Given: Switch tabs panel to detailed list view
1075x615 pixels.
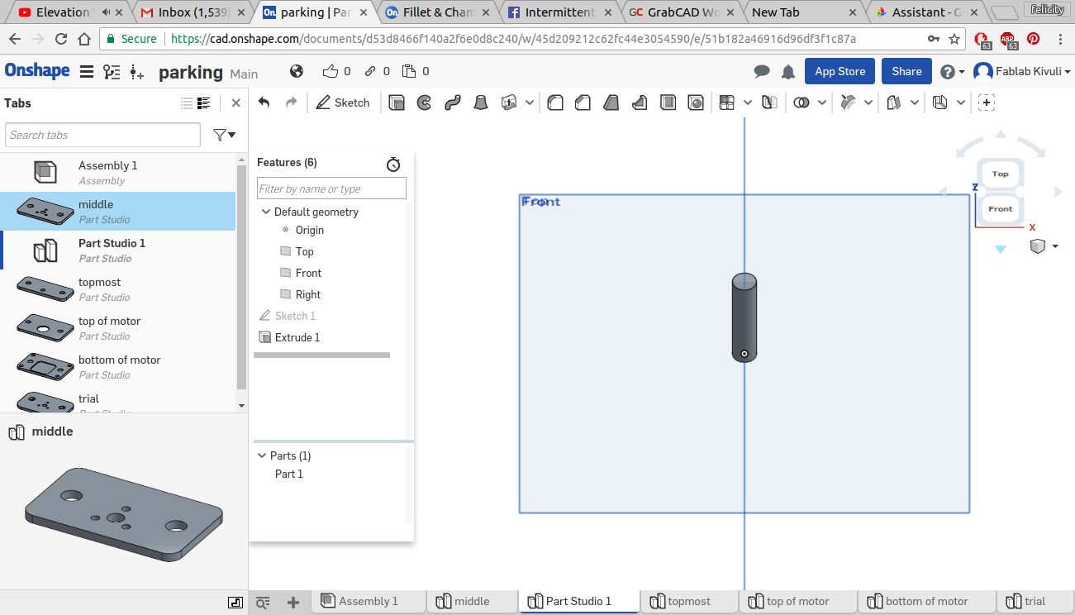Looking at the screenshot, I should [204, 103].
